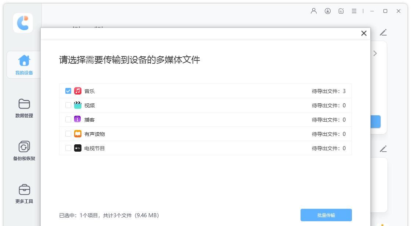Click the 视频 video app icon

point(78,105)
